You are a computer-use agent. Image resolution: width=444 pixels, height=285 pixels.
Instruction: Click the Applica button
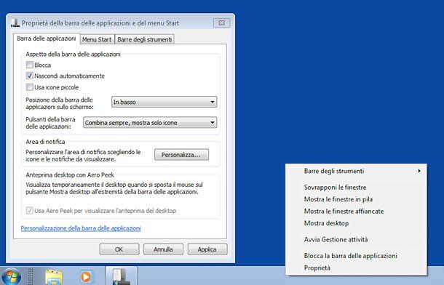pyautogui.click(x=207, y=249)
